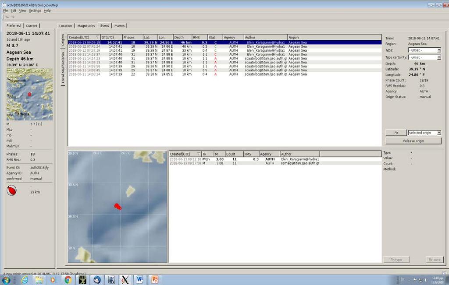The image size is (449, 285).
Task: Open the Type certainty dropdown
Action: coord(424,57)
